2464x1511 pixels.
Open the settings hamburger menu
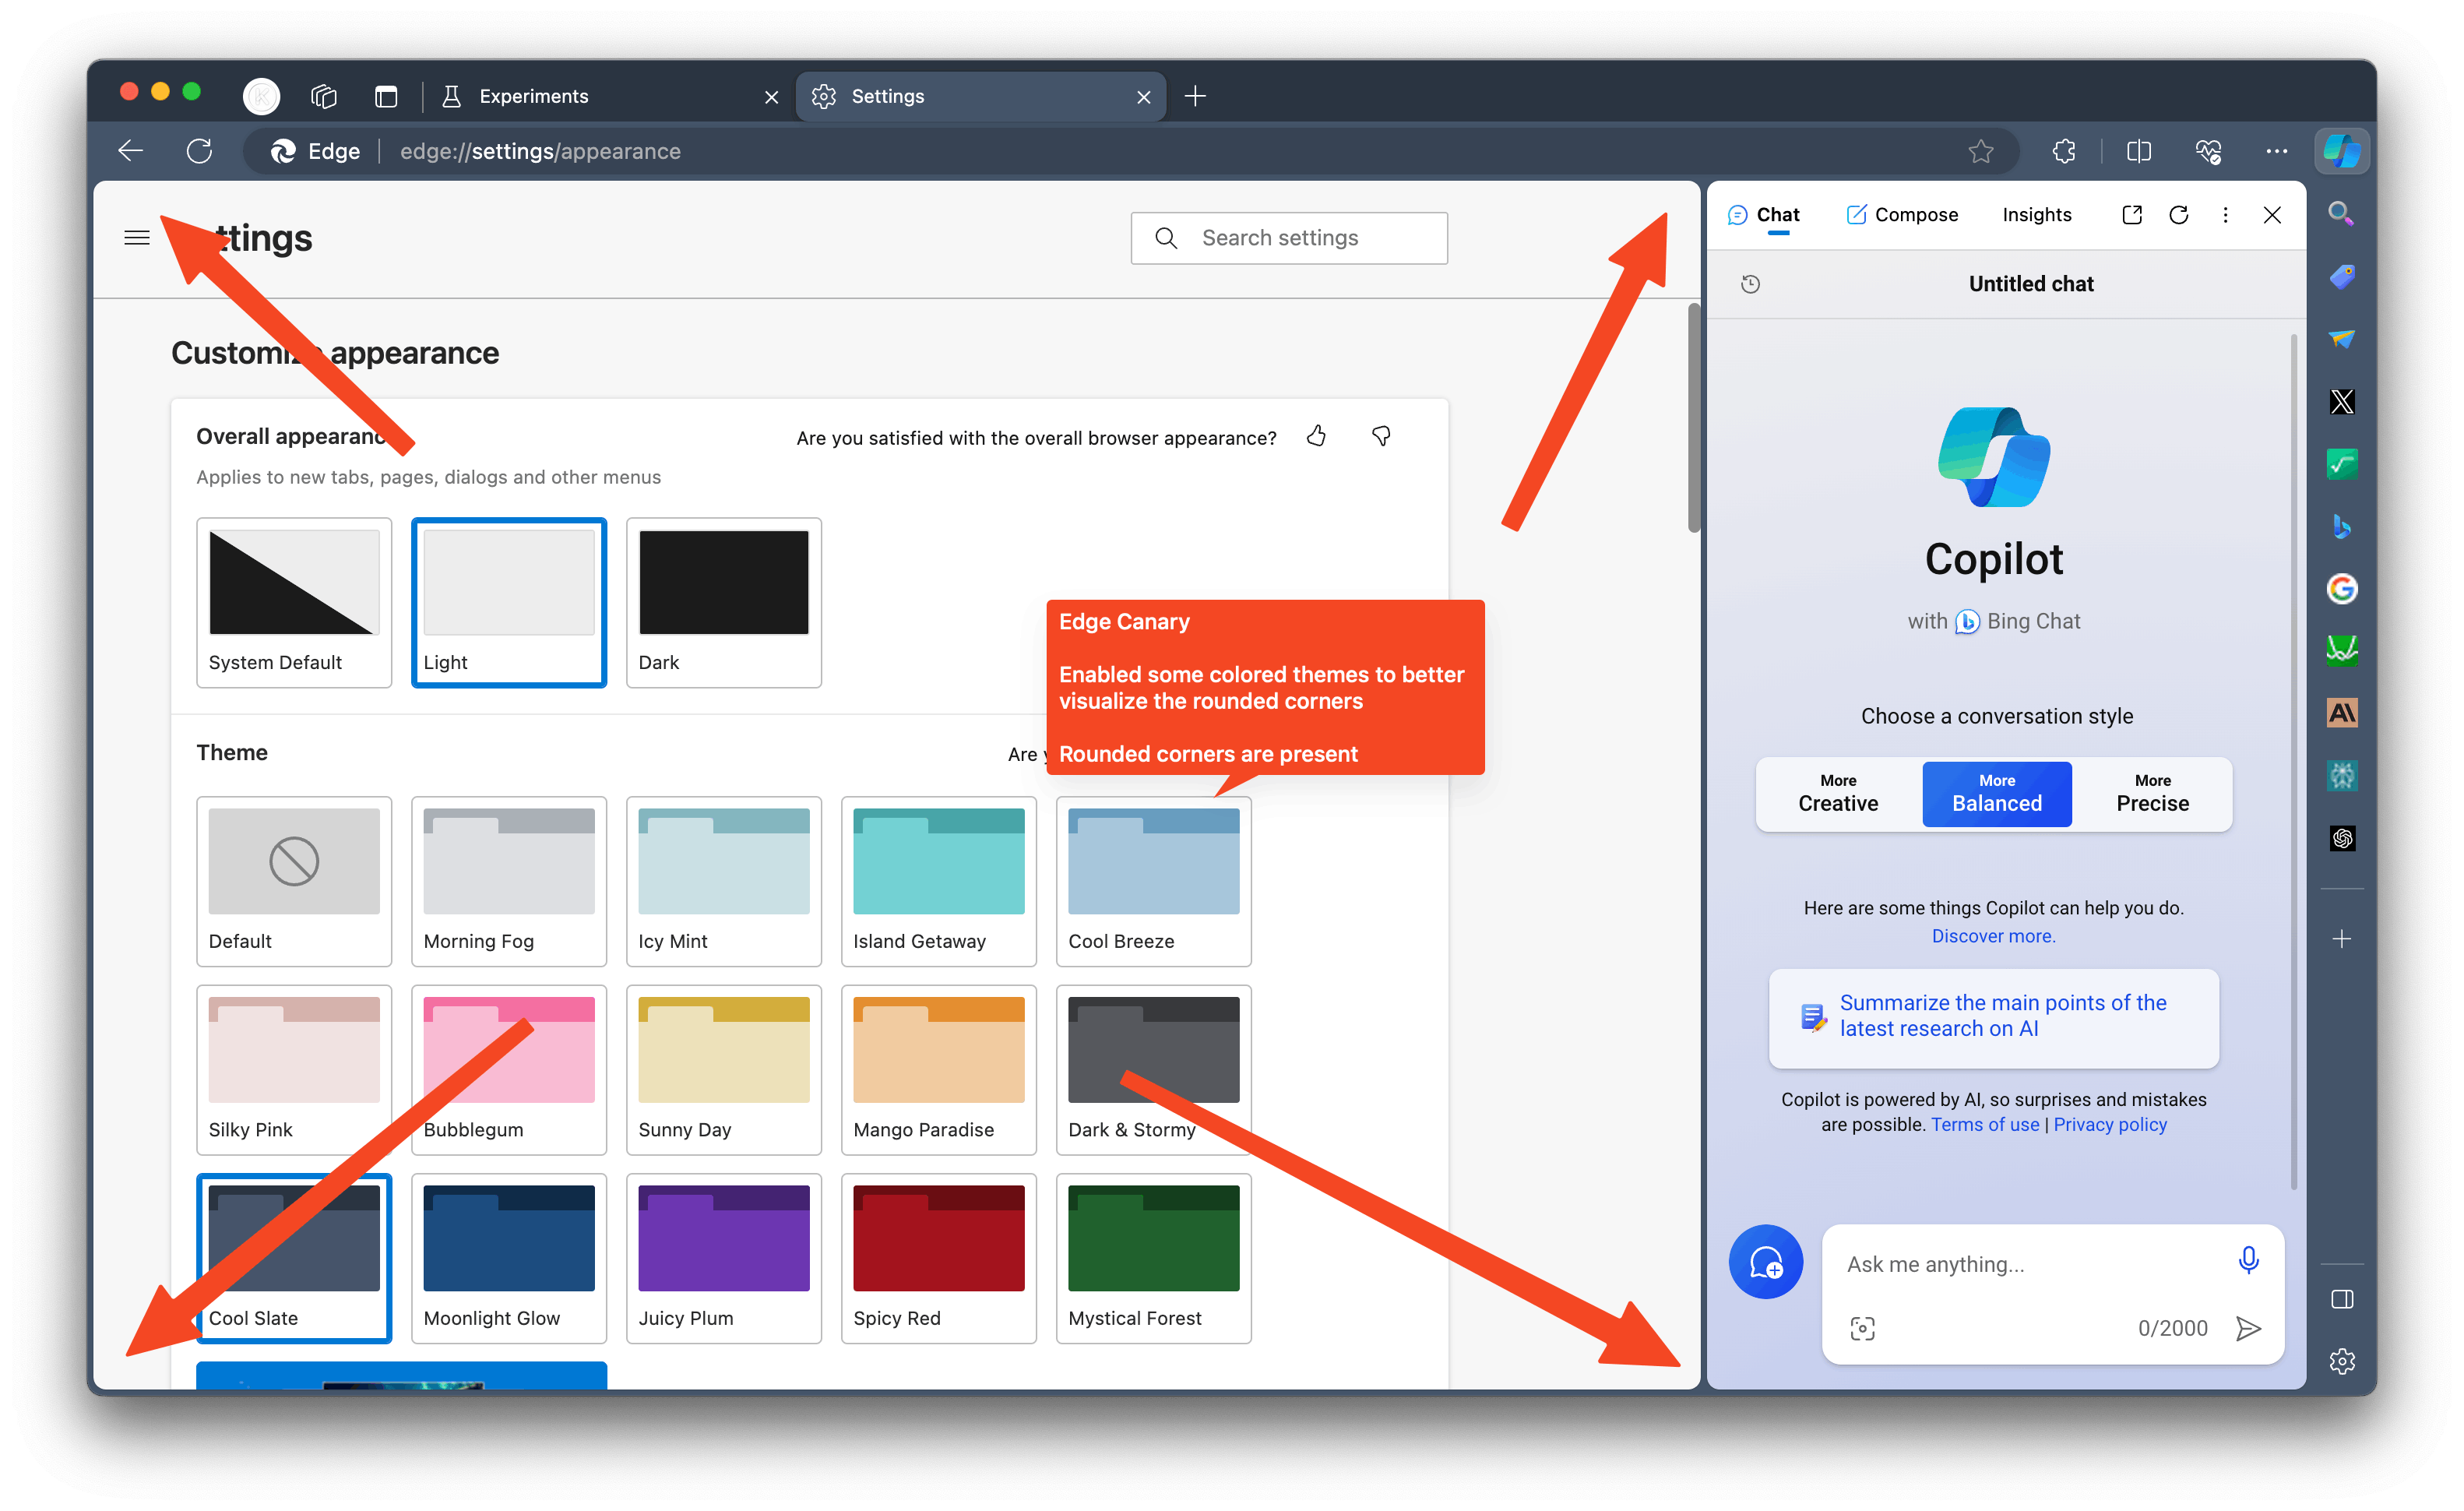[x=137, y=238]
